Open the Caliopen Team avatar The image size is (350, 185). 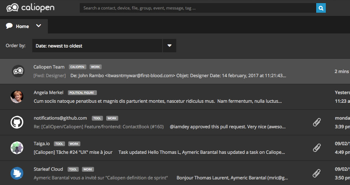point(18,71)
